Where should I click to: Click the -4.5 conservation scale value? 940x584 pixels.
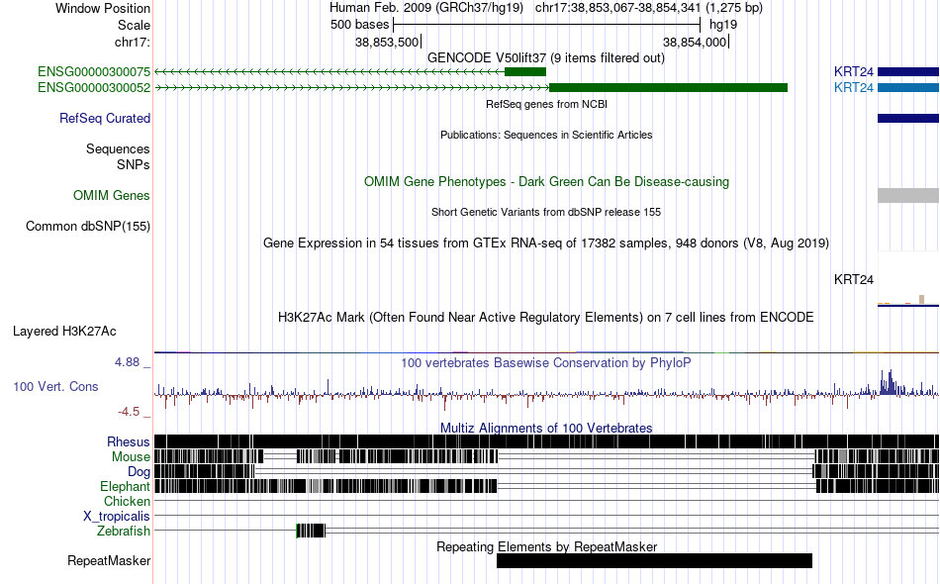coord(129,412)
